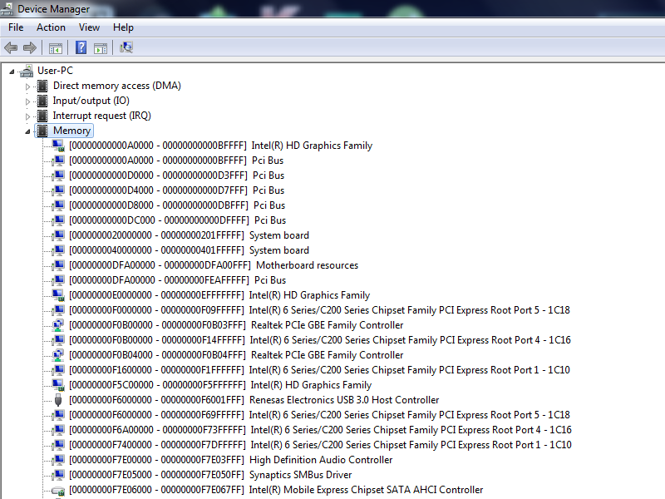Select Pci Bus entry at D0000-D3FFF
The image size is (665, 499).
pyautogui.click(x=177, y=175)
